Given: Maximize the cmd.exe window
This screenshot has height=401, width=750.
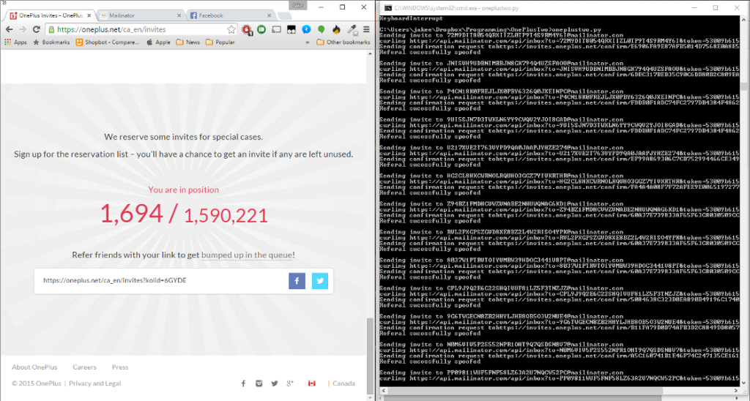Looking at the screenshot, I should [x=716, y=7].
